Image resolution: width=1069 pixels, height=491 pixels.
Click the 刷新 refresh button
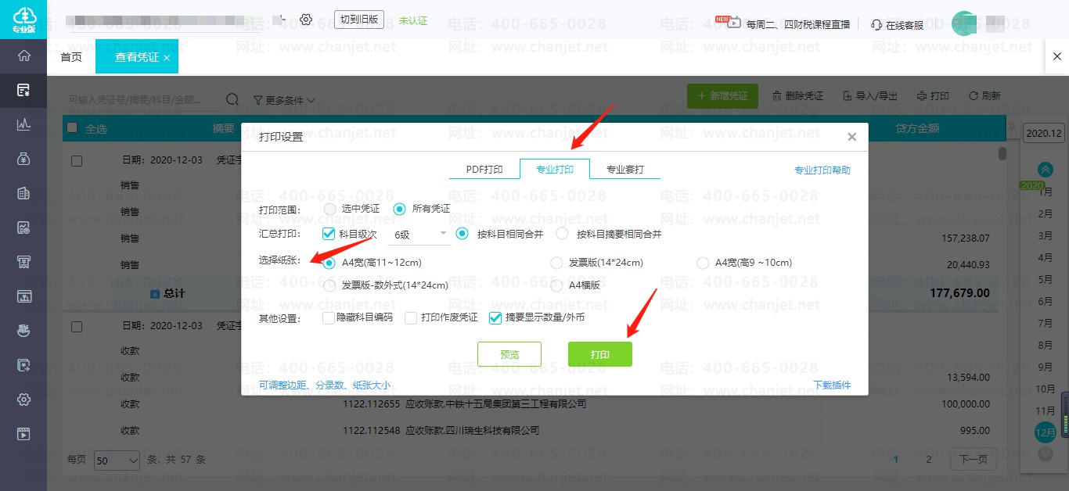984,96
